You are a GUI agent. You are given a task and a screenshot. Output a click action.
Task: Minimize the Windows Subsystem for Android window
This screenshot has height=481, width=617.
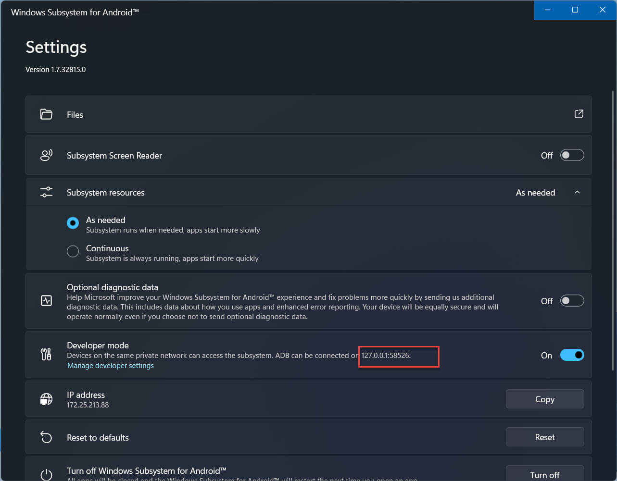(x=548, y=10)
